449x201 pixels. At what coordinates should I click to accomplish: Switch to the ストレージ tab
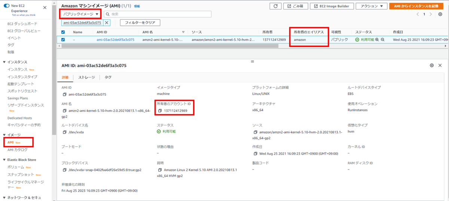(86, 77)
